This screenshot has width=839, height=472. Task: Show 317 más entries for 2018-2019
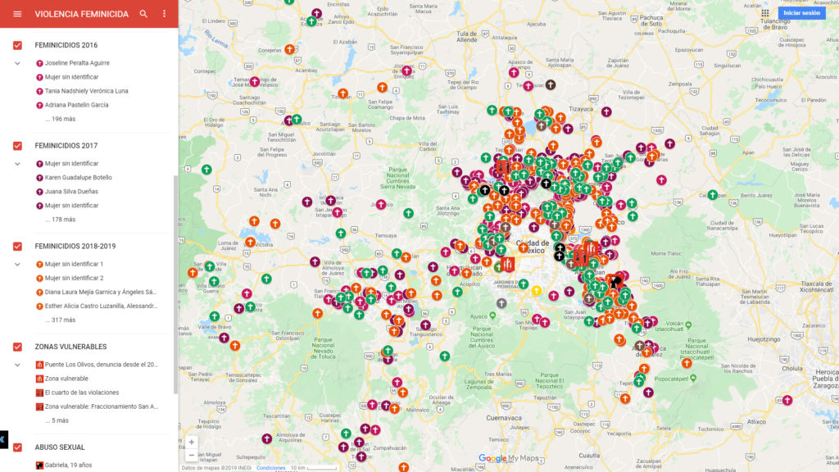click(x=61, y=320)
